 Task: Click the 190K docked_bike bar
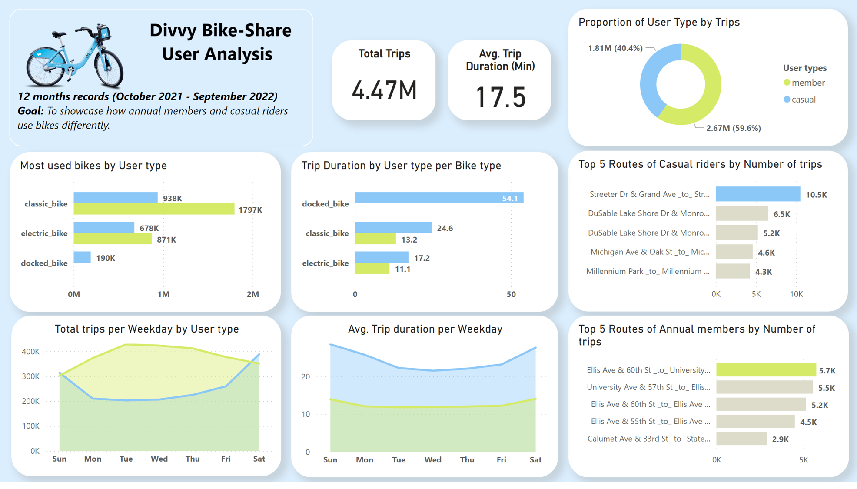[x=82, y=257]
